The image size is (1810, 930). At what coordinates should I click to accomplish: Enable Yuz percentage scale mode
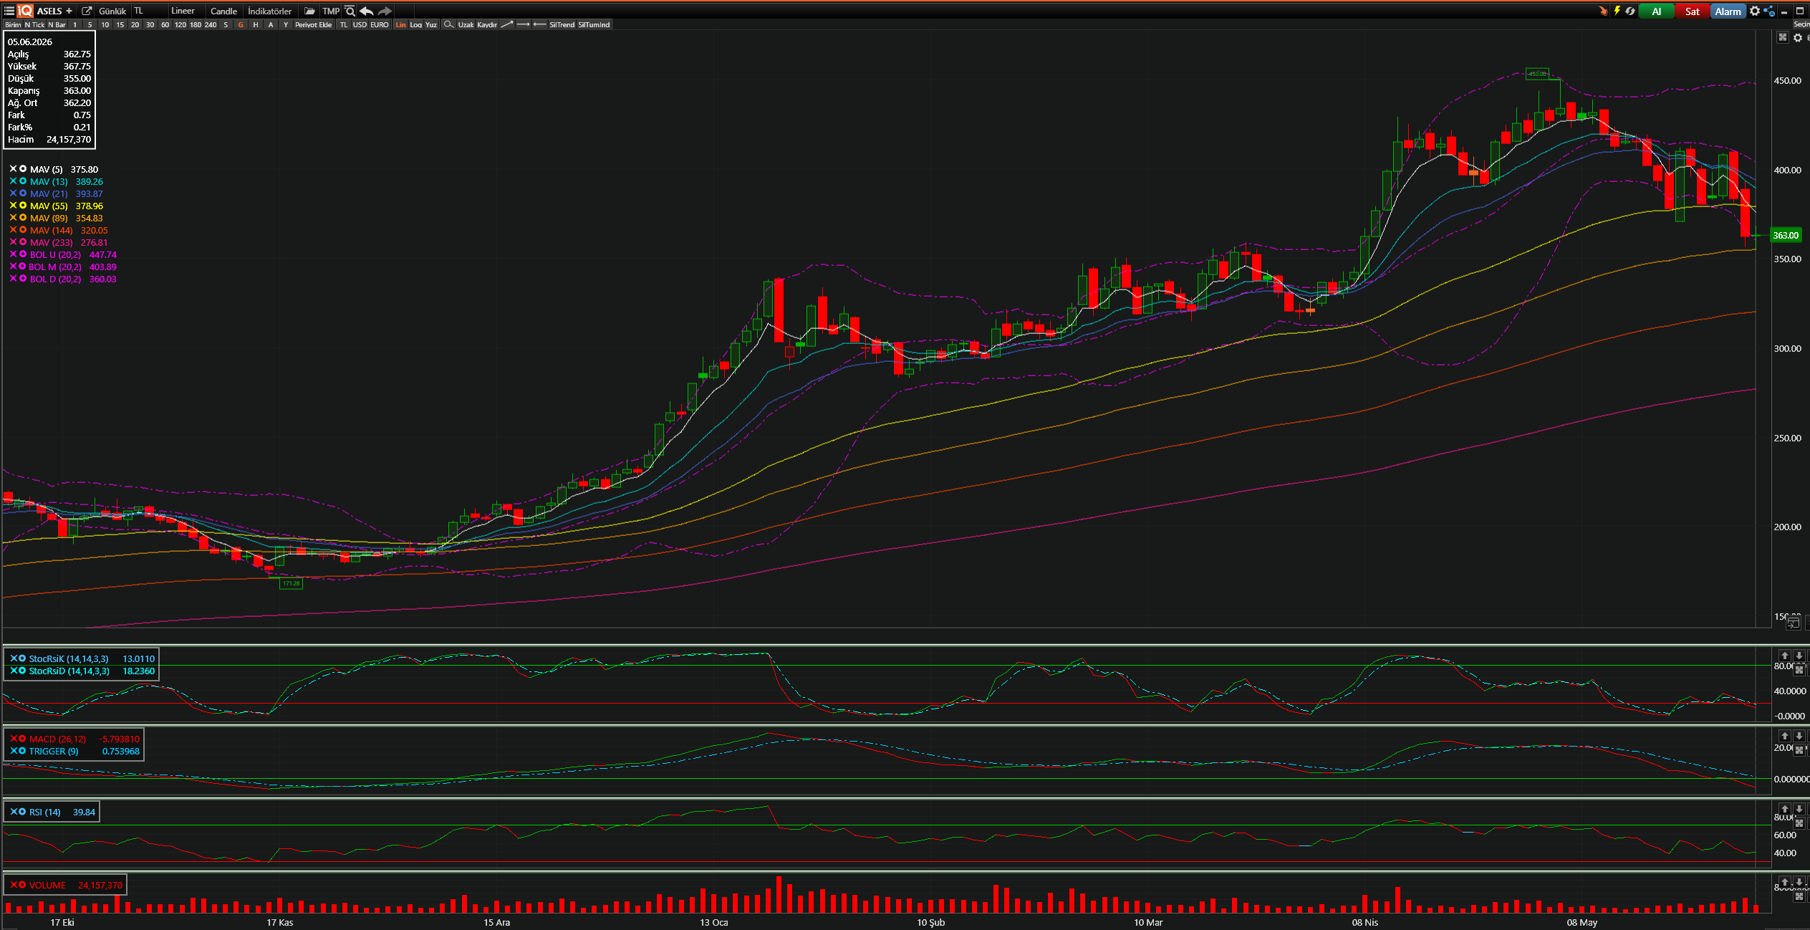pos(431,24)
